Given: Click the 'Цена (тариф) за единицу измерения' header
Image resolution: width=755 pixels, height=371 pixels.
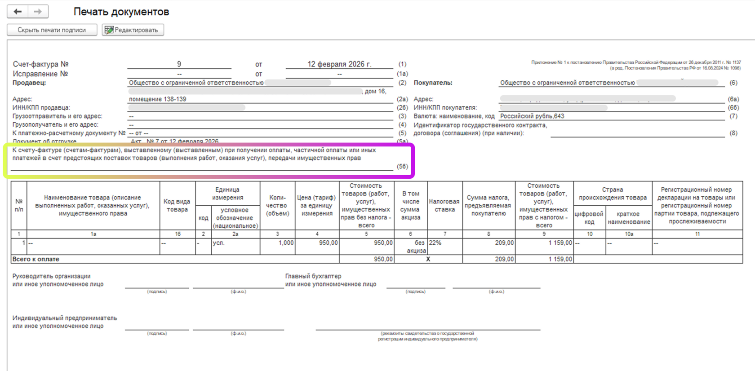Looking at the screenshot, I should coord(317,206).
